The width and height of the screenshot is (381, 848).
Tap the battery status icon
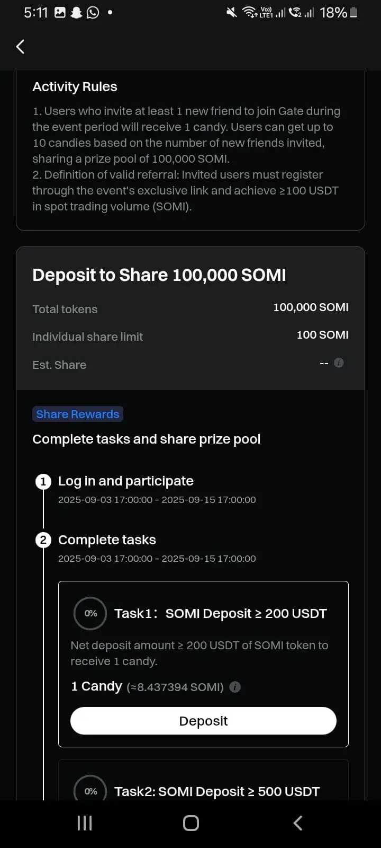coord(353,12)
